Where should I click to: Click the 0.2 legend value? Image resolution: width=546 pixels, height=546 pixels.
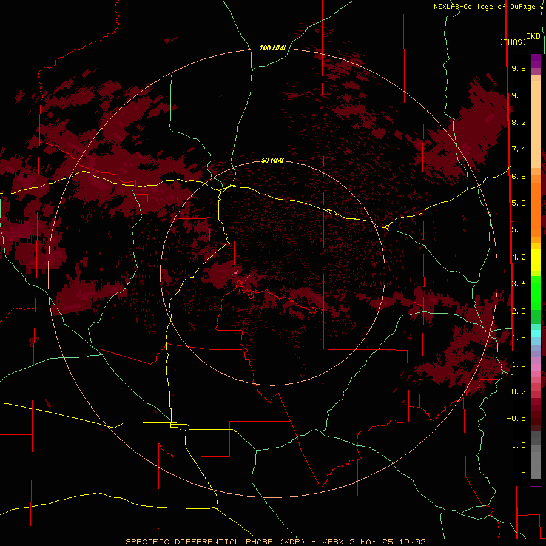519,392
